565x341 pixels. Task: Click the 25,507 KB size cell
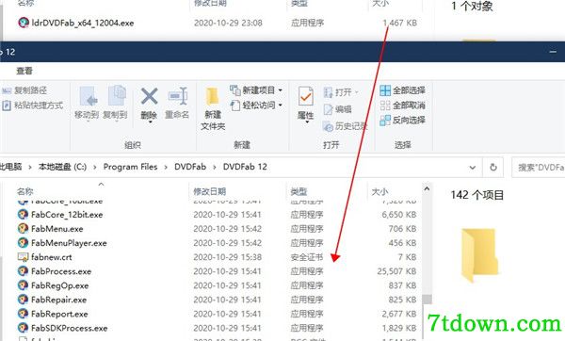pos(396,271)
